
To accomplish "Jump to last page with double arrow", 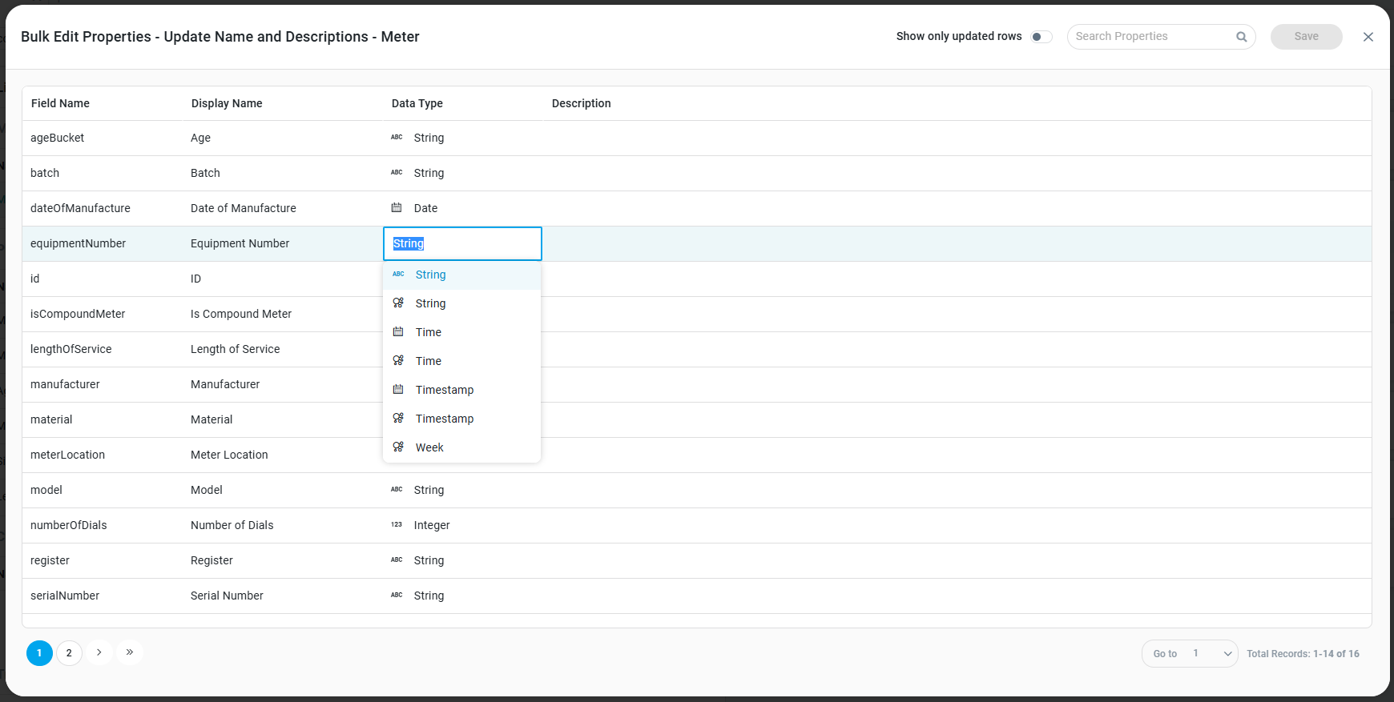I will pos(130,652).
